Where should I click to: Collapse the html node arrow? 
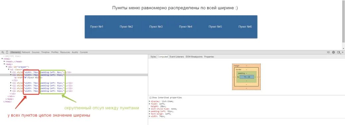point(2,59)
